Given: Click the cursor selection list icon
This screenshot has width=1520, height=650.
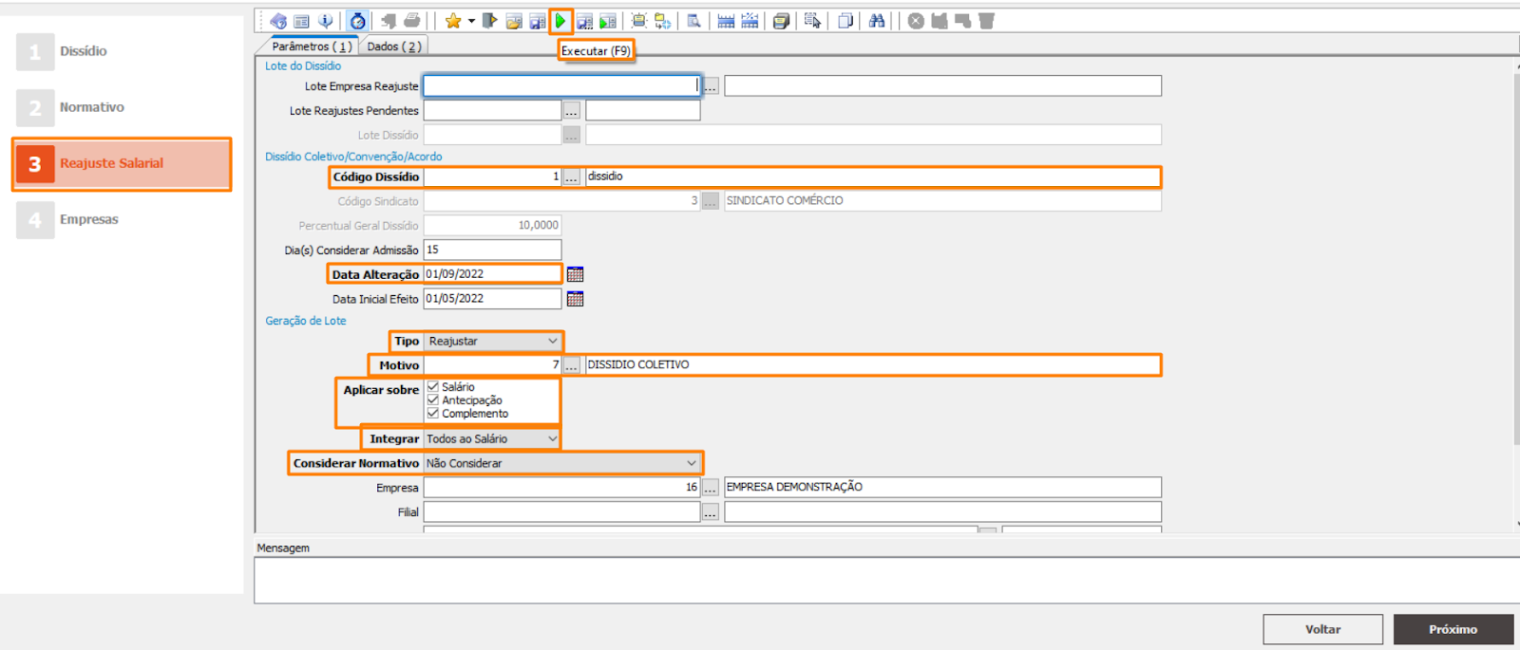Looking at the screenshot, I should point(812,21).
